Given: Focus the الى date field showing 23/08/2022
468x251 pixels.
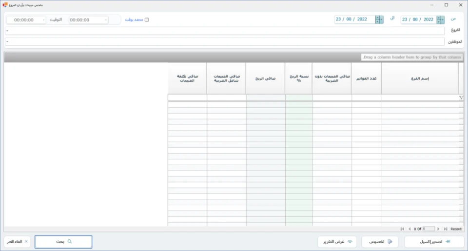Looking at the screenshot, I should point(354,19).
